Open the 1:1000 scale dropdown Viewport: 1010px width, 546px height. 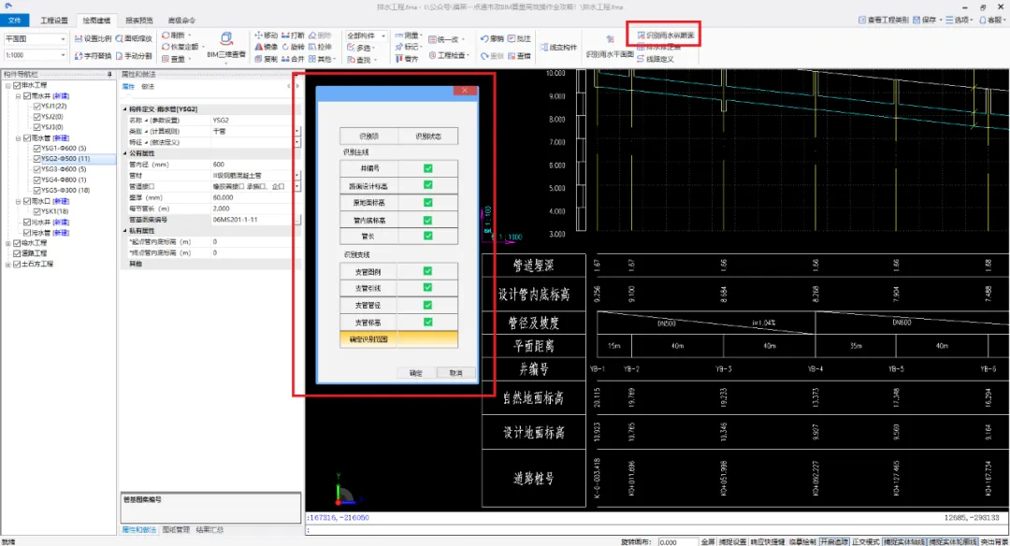pos(63,55)
